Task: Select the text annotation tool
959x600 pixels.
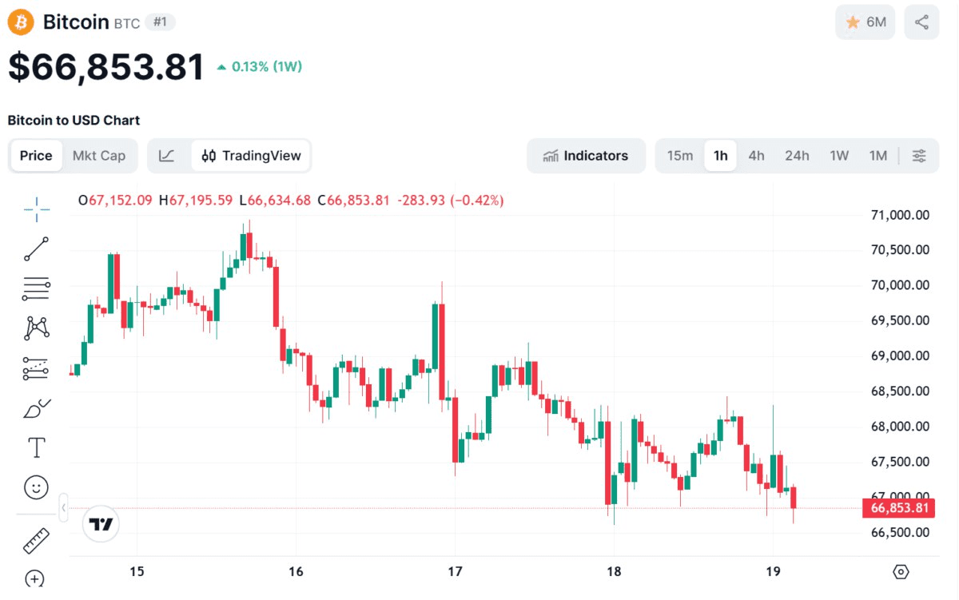Action: coord(37,447)
